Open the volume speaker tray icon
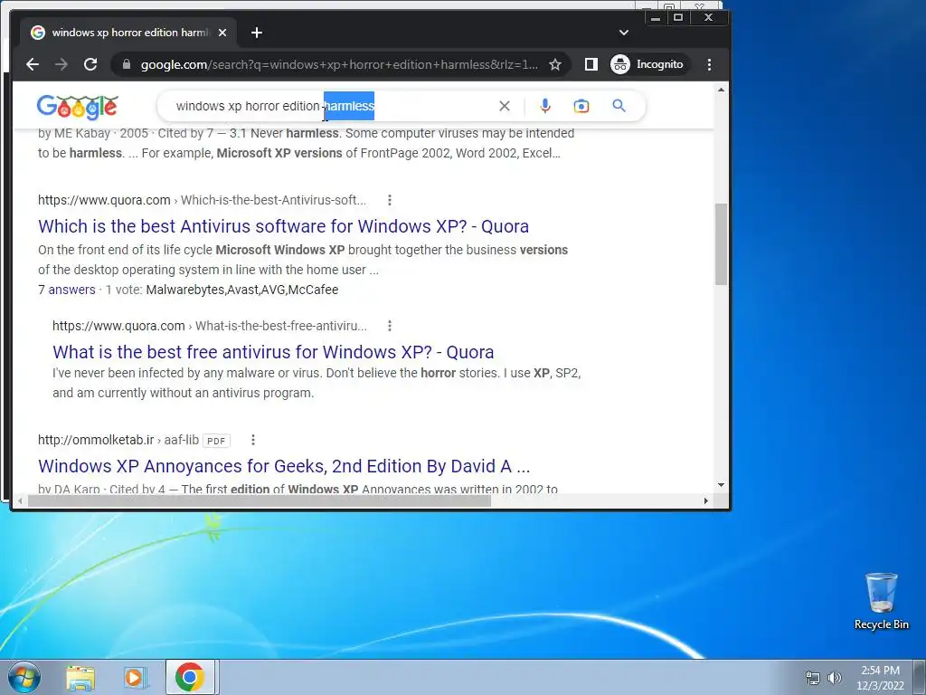The image size is (926, 695). [835, 678]
